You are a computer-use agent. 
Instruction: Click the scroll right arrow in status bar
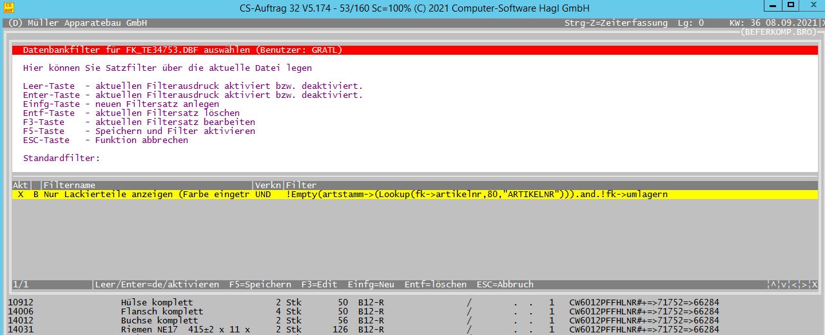tap(804, 284)
